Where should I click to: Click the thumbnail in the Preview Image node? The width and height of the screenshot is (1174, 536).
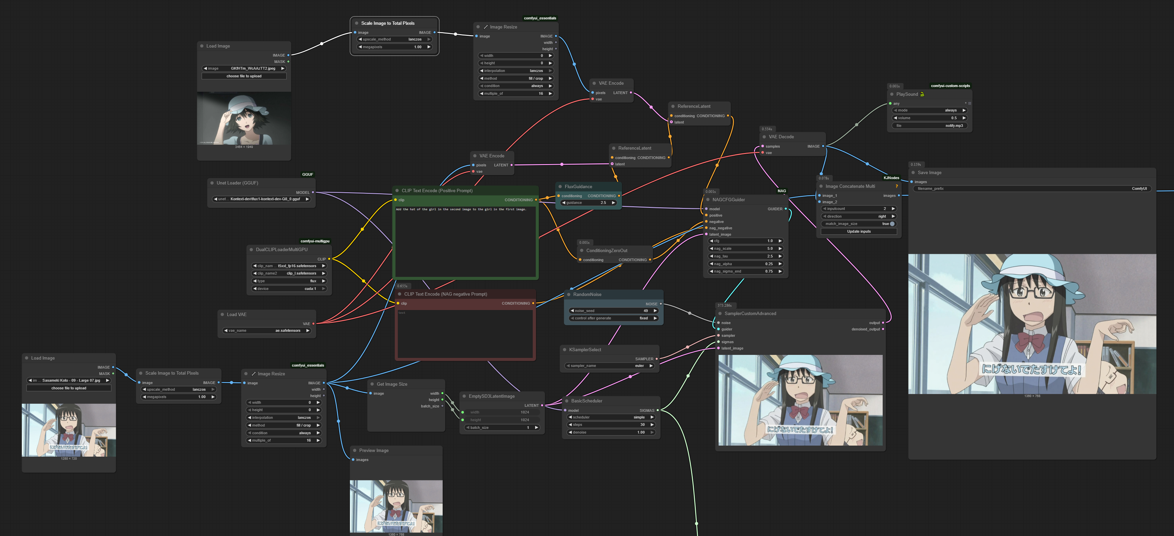(396, 506)
